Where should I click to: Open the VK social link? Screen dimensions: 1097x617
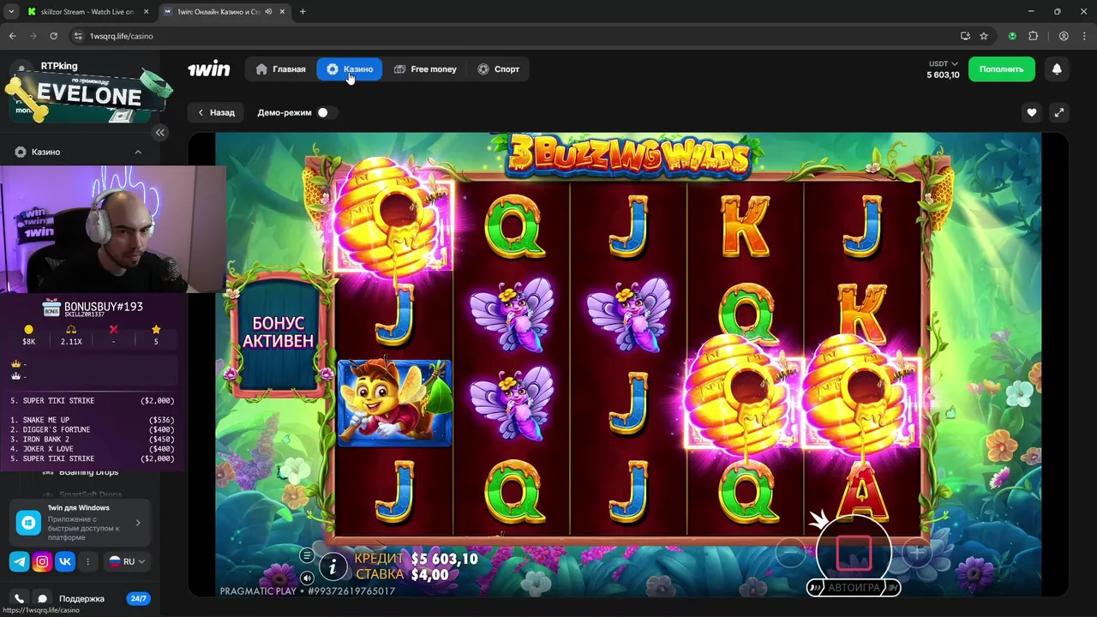[x=65, y=561]
